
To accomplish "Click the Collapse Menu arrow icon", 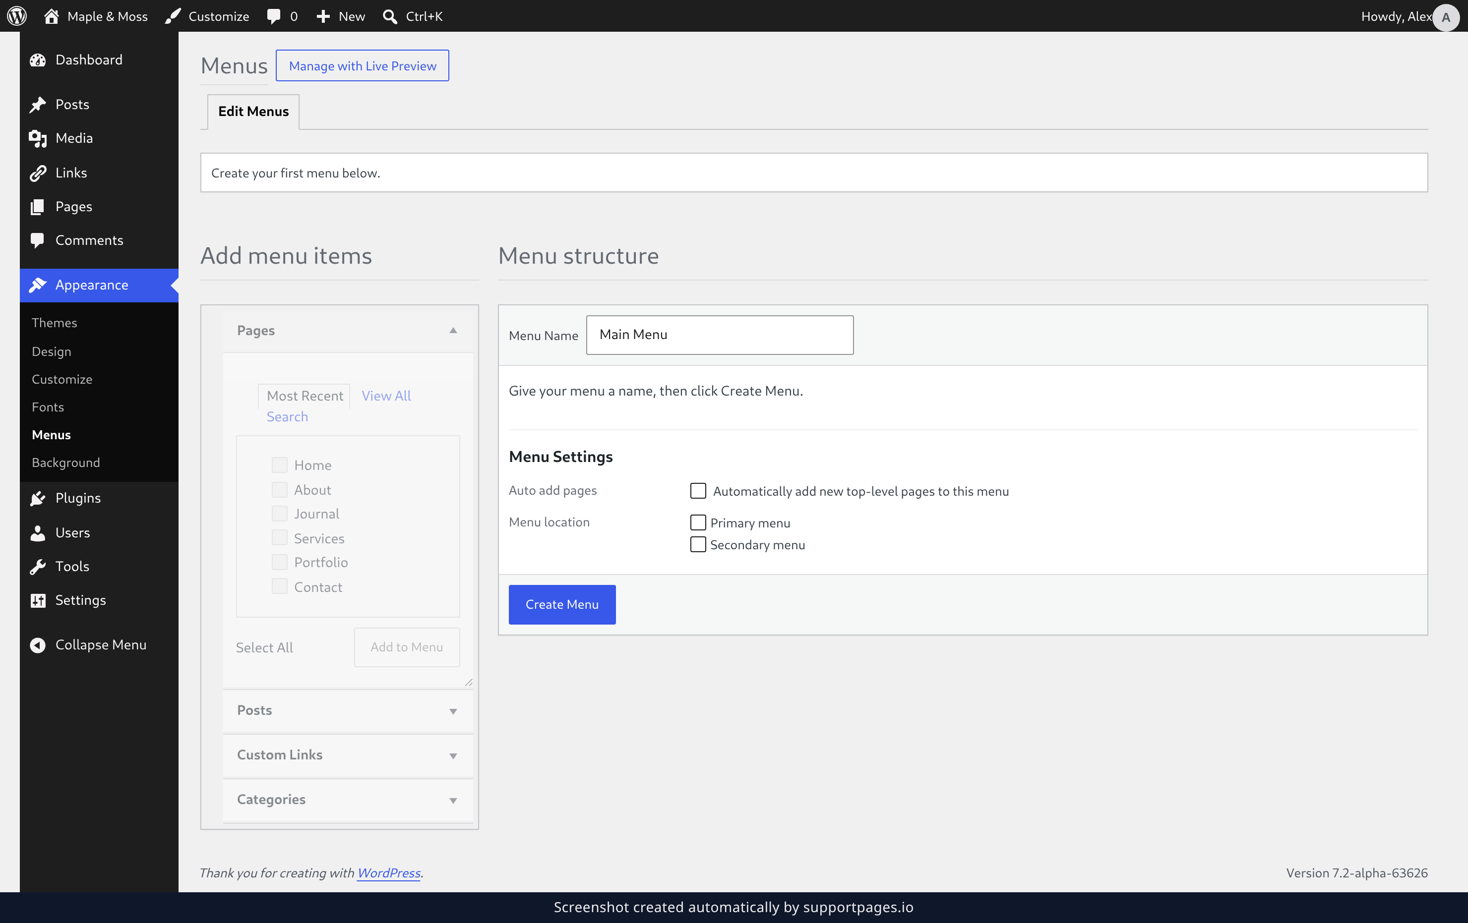I will click(38, 644).
